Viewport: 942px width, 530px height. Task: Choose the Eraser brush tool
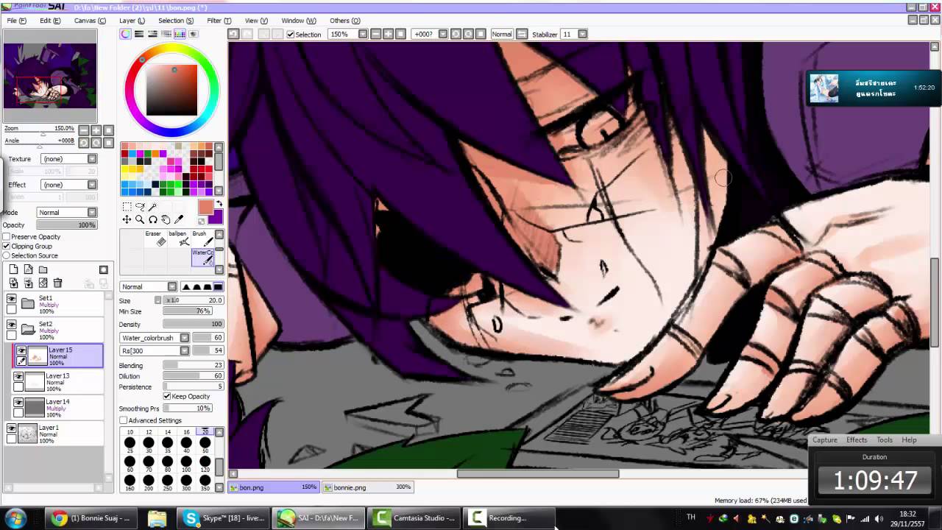coord(155,239)
